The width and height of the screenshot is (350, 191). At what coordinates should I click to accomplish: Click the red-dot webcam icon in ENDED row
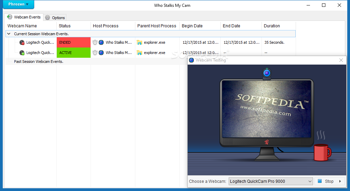pos(22,42)
